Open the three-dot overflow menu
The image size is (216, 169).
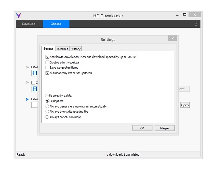(x=196, y=24)
